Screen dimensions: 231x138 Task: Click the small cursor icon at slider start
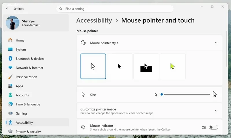point(156,95)
